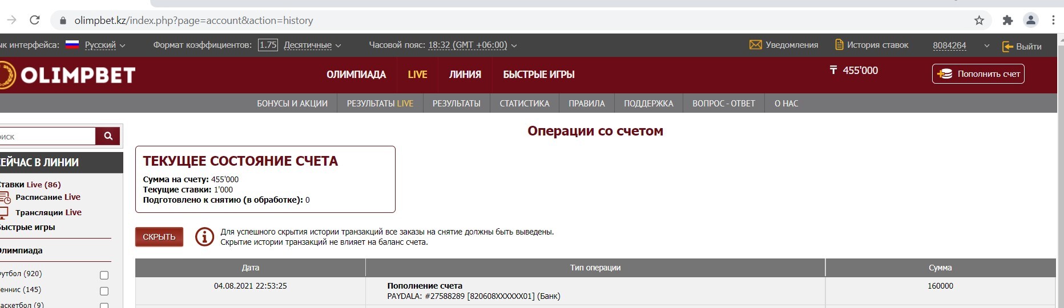Click the tenge currency symbol by balance
1064x308 pixels.
[833, 70]
